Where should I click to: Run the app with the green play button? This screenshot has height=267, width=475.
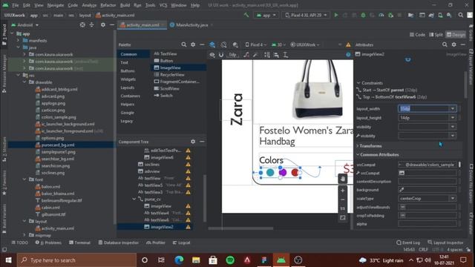pyautogui.click(x=336, y=15)
